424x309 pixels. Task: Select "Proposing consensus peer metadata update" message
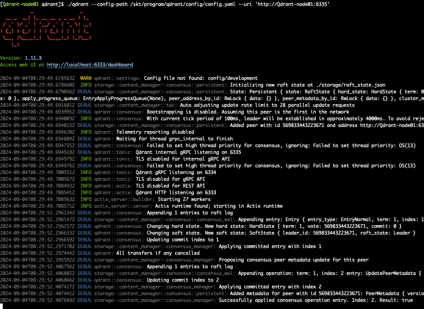point(294,260)
